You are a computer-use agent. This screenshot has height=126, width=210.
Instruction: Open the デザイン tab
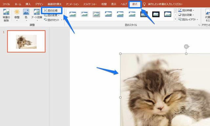(39, 4)
